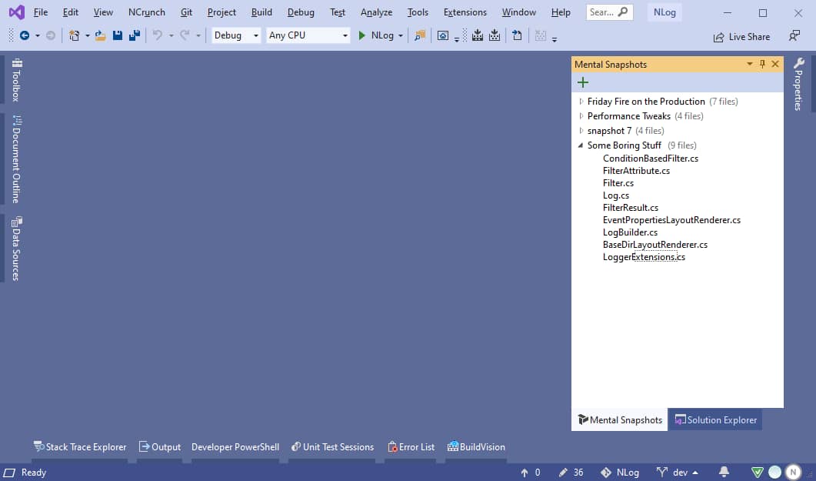Screen dimensions: 816x481
Task: Select LogBuilder.cs in the snapshot list
Action: (630, 232)
